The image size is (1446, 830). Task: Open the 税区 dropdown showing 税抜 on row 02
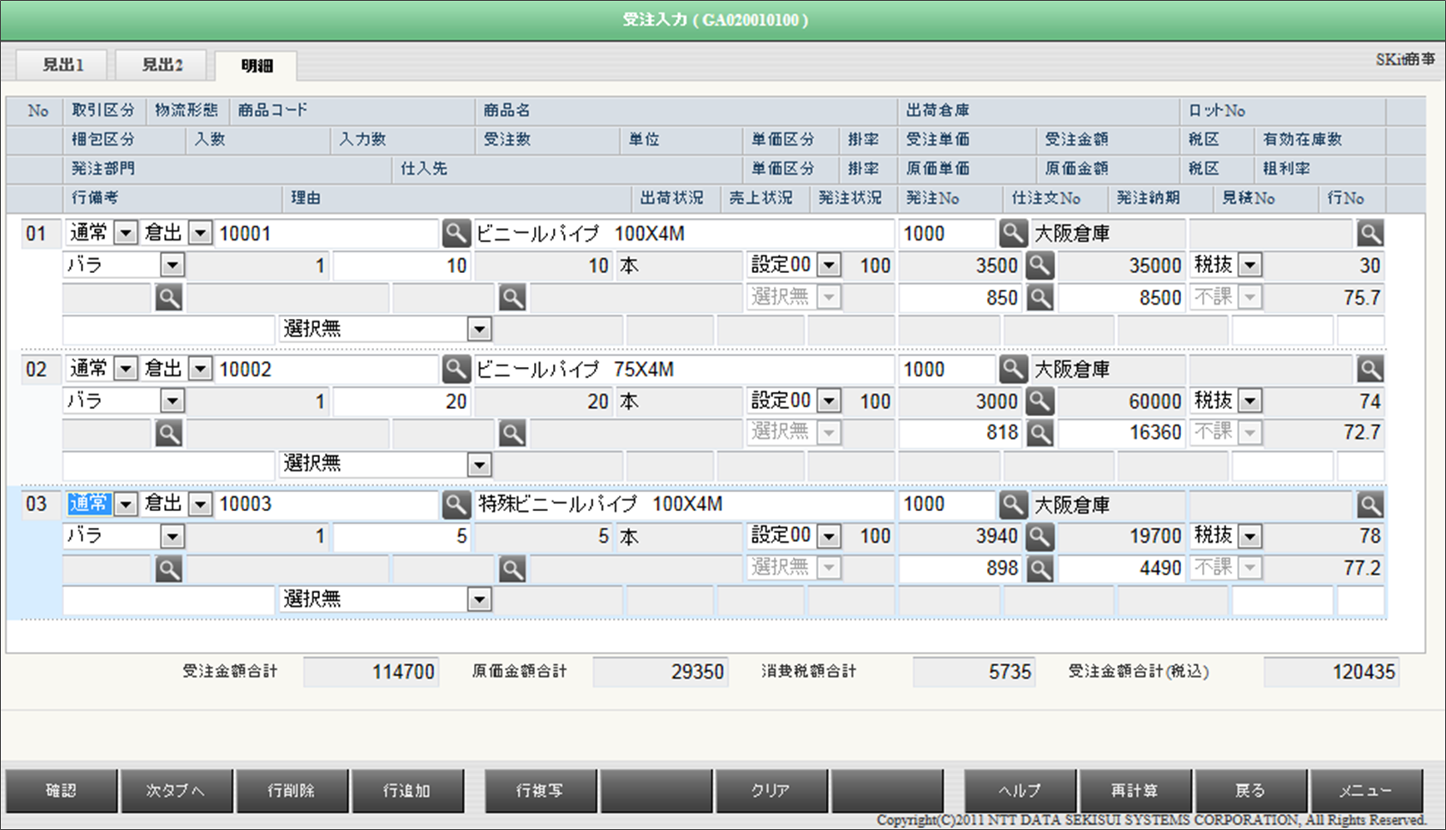(1249, 400)
